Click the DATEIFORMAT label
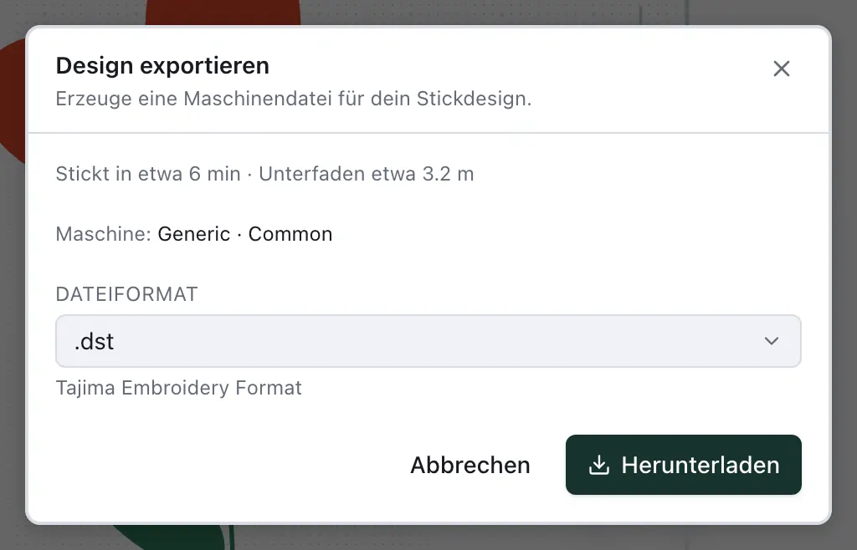Image resolution: width=857 pixels, height=550 pixels. (127, 294)
